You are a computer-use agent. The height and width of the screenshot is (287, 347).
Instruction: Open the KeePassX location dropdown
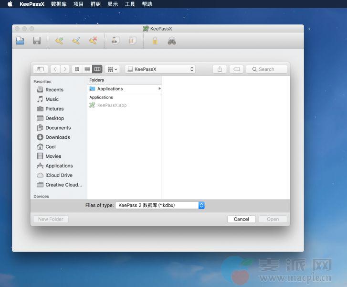pyautogui.click(x=160, y=69)
